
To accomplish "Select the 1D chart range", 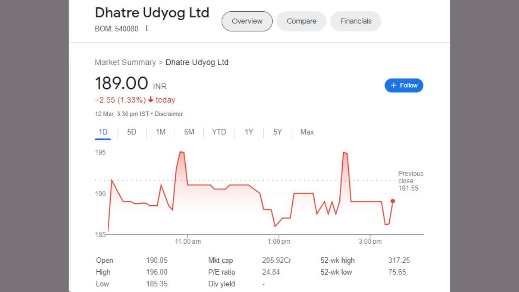I will 103,132.
